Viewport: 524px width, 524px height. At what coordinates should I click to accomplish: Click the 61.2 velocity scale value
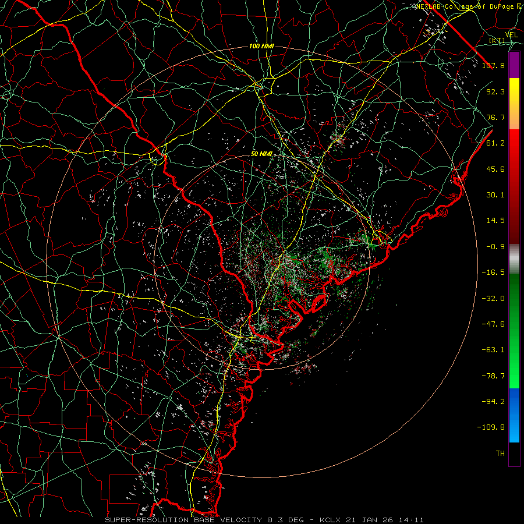[x=495, y=143]
